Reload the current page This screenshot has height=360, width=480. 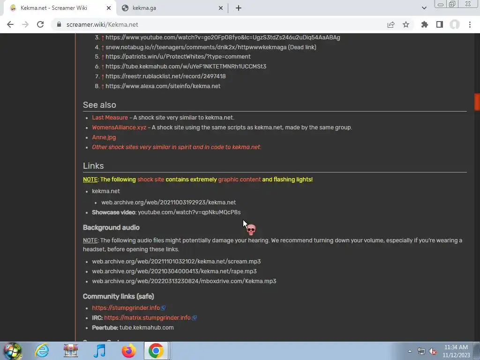click(x=40, y=24)
